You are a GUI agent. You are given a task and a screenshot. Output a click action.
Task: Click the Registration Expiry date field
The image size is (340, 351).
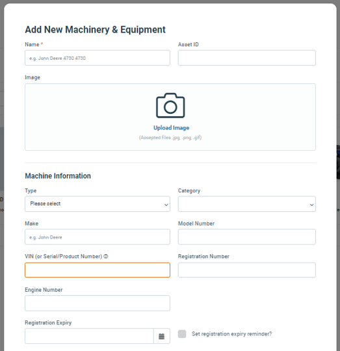pyautogui.click(x=89, y=336)
